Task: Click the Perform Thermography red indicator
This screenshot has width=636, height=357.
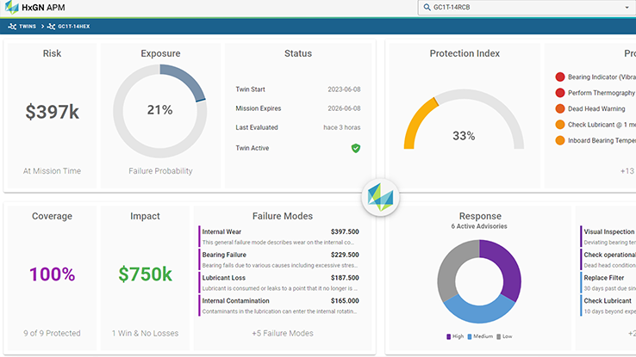Action: coord(560,93)
